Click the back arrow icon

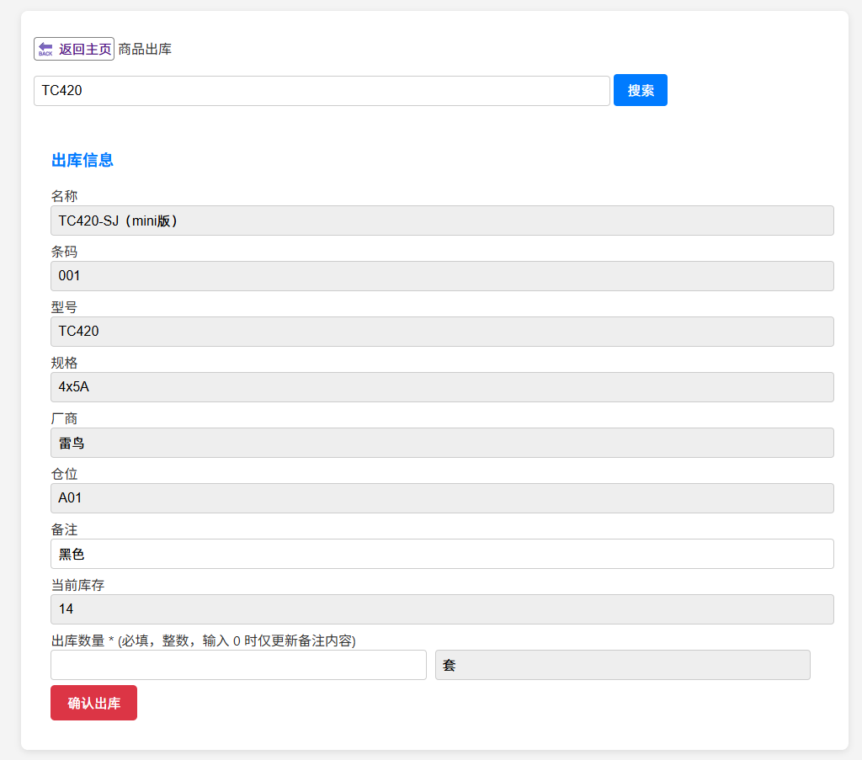tap(45, 49)
